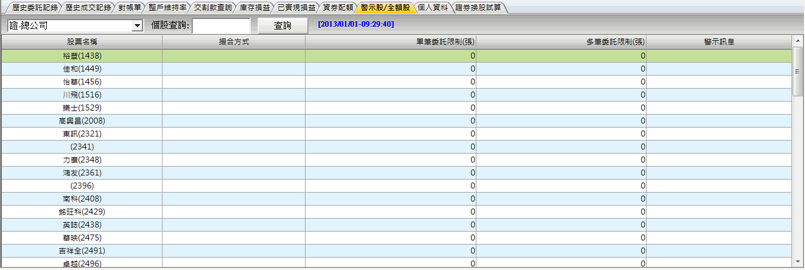Open the 證券換股試算 tab

[478, 8]
